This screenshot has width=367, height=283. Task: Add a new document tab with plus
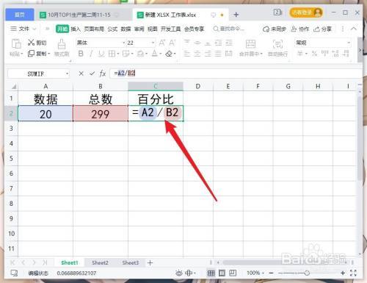point(236,15)
